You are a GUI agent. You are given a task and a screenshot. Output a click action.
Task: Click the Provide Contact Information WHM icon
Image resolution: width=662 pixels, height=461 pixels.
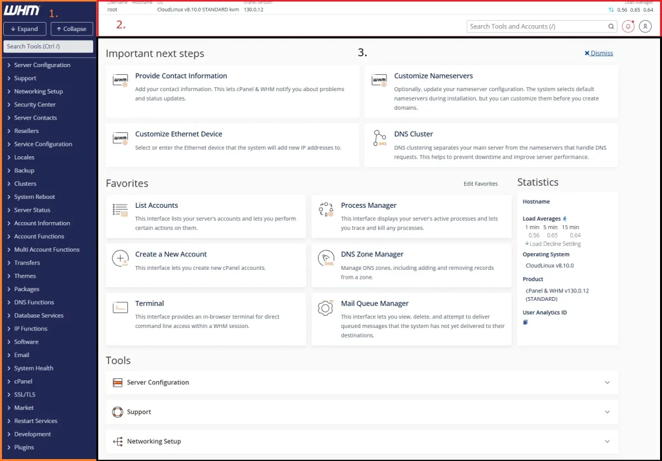tap(120, 80)
